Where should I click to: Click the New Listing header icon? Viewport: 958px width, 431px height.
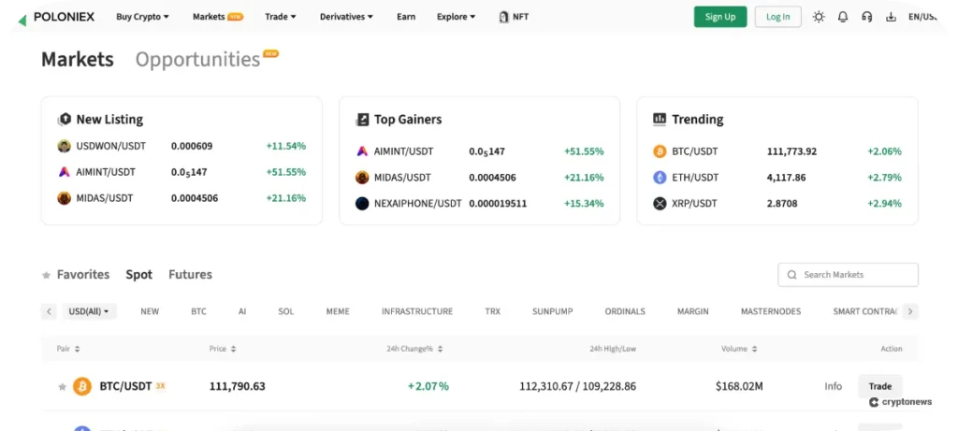tap(65, 119)
